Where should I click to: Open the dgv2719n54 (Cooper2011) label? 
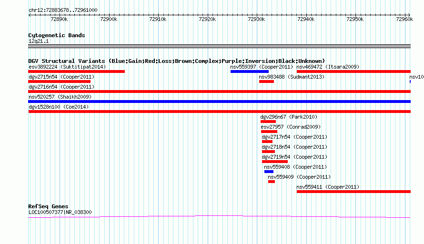click(x=294, y=157)
